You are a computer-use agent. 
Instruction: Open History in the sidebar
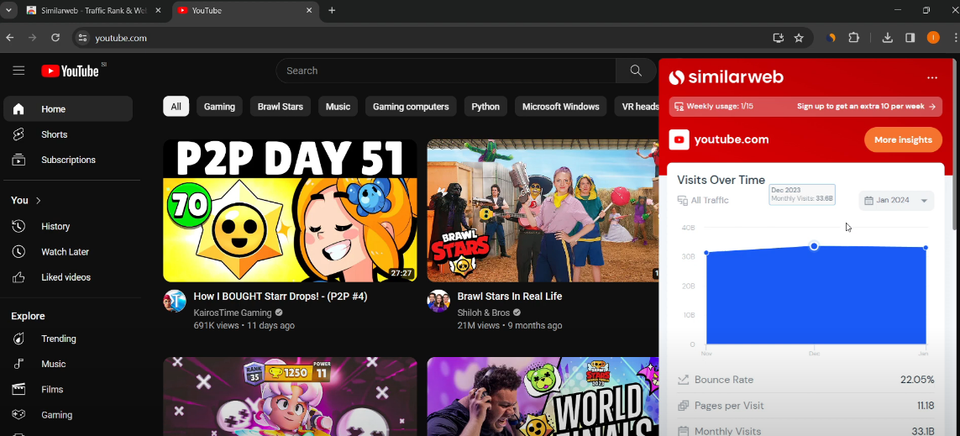pyautogui.click(x=68, y=226)
